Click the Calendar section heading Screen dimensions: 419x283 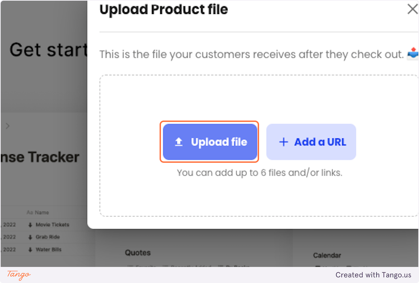(x=327, y=255)
